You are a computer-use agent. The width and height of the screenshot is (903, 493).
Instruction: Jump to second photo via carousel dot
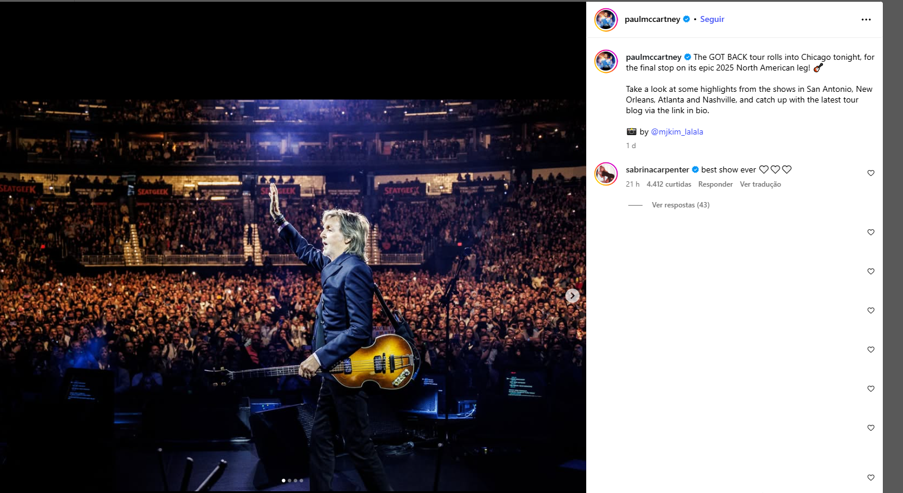[290, 481]
